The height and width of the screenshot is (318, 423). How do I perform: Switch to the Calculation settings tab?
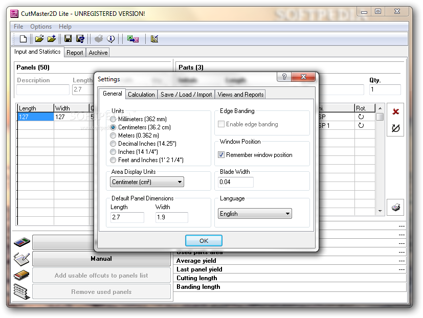[x=141, y=95]
